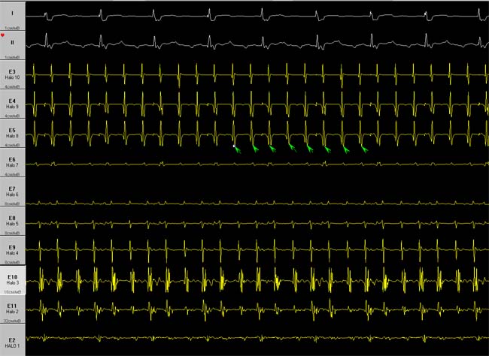Click the highlighted E10 Halo 3 channel label
489x356 pixels.
pos(13,279)
